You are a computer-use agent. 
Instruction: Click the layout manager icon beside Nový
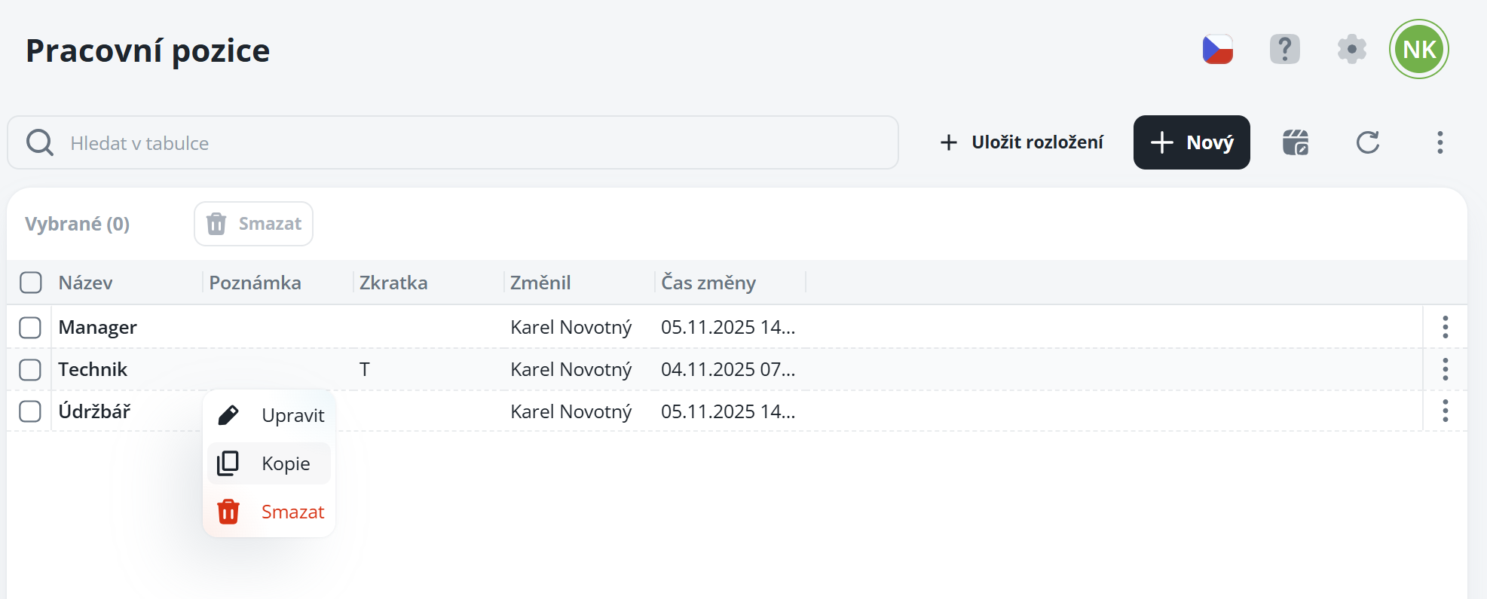coord(1296,142)
